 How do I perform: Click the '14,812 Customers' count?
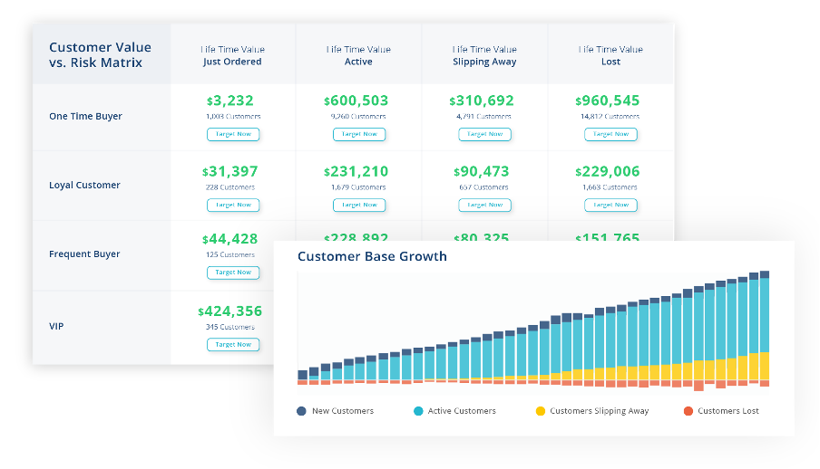(x=610, y=117)
